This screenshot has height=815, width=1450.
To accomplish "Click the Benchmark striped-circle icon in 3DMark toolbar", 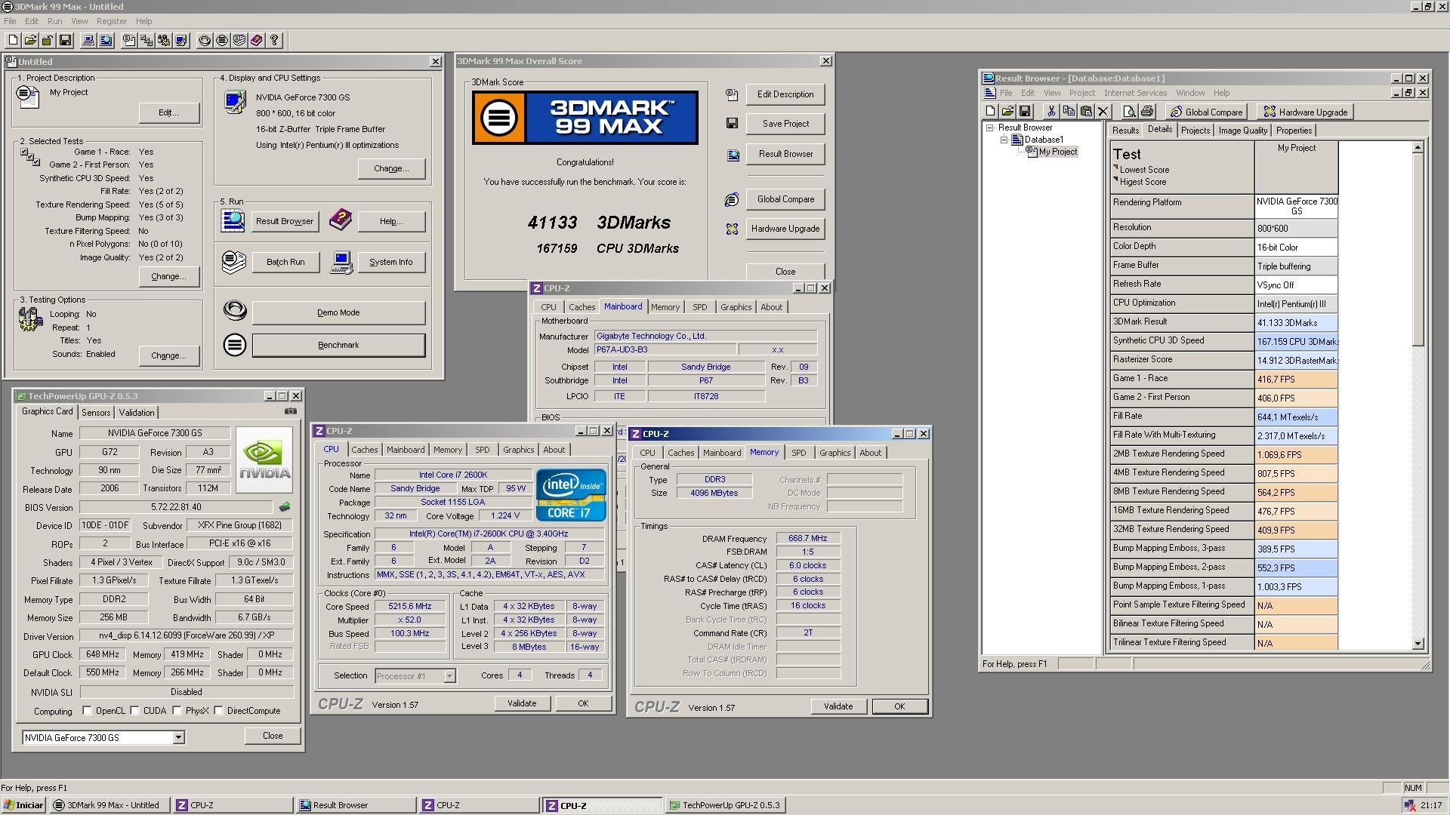I will pyautogui.click(x=222, y=40).
